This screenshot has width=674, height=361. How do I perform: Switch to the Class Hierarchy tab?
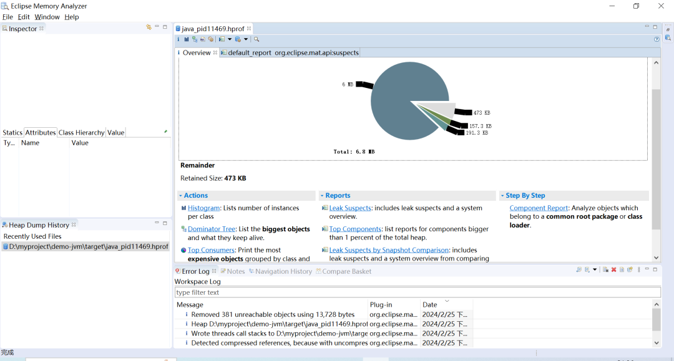click(81, 133)
